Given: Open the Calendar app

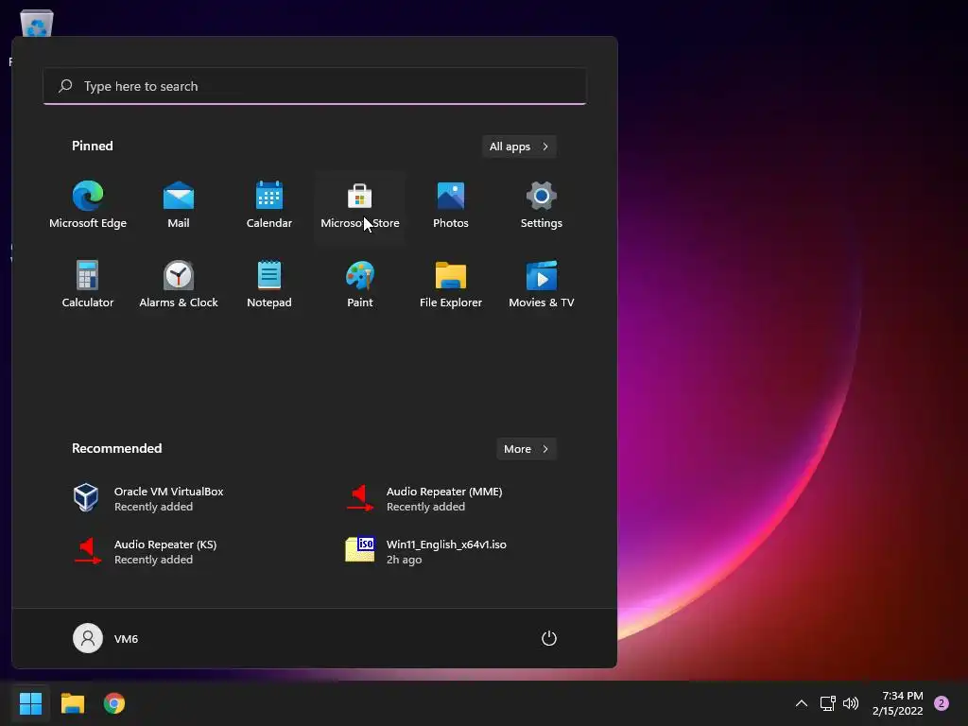Looking at the screenshot, I should [x=269, y=206].
